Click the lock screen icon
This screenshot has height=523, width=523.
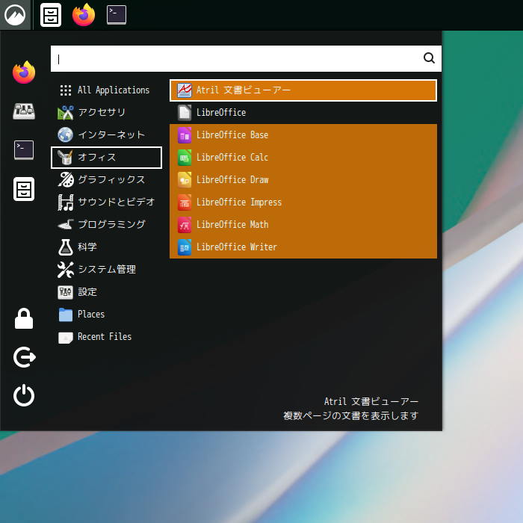tap(24, 319)
